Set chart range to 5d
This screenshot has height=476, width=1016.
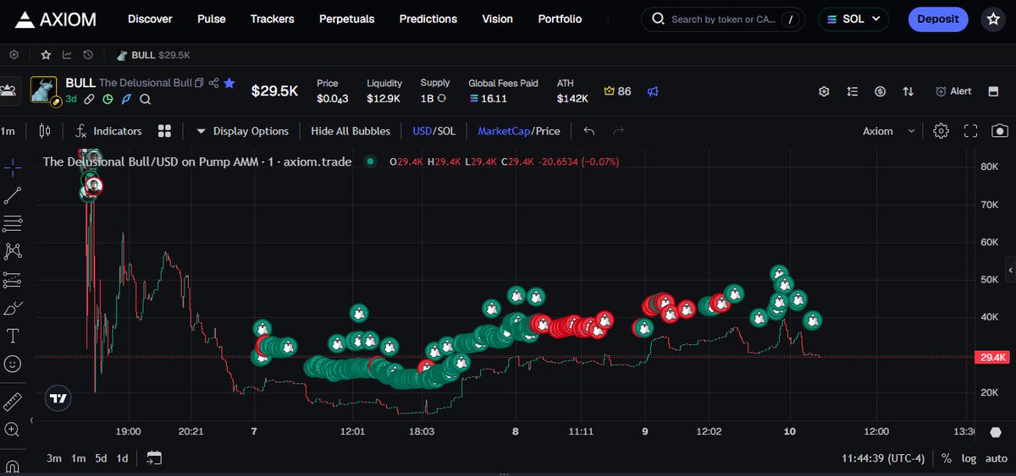pyautogui.click(x=101, y=458)
